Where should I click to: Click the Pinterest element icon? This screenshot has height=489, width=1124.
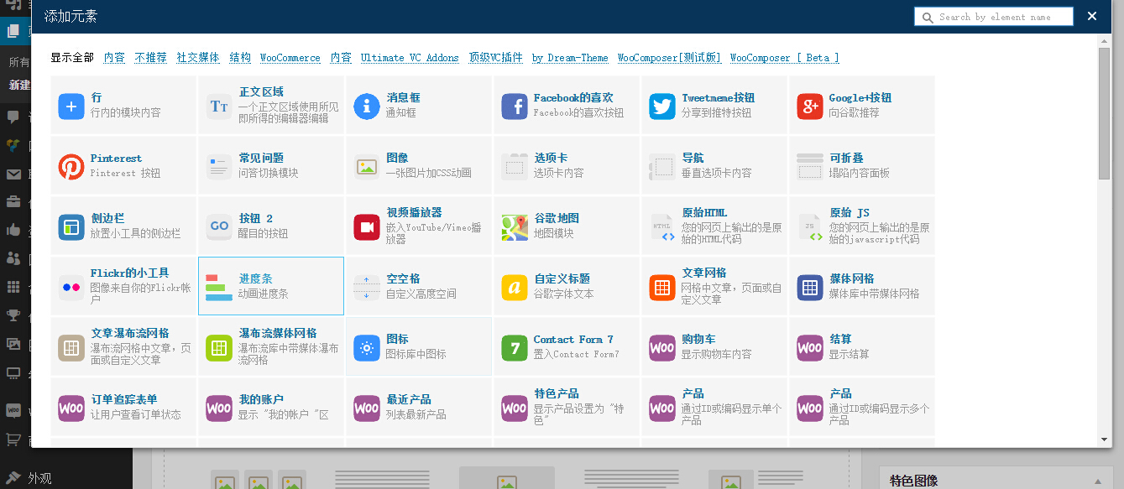(71, 167)
